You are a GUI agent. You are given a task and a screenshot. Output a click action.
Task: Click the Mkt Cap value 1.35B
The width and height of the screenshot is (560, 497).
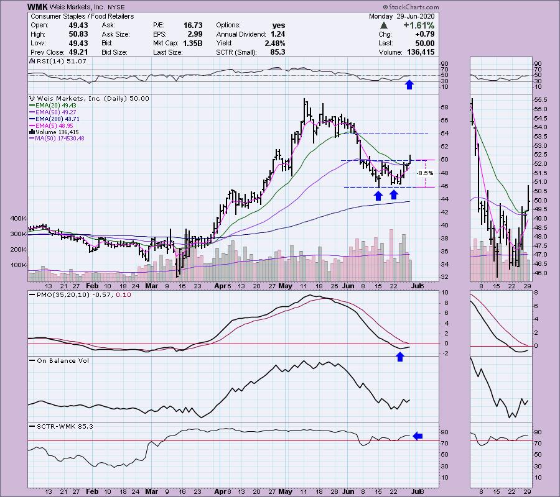click(x=192, y=43)
